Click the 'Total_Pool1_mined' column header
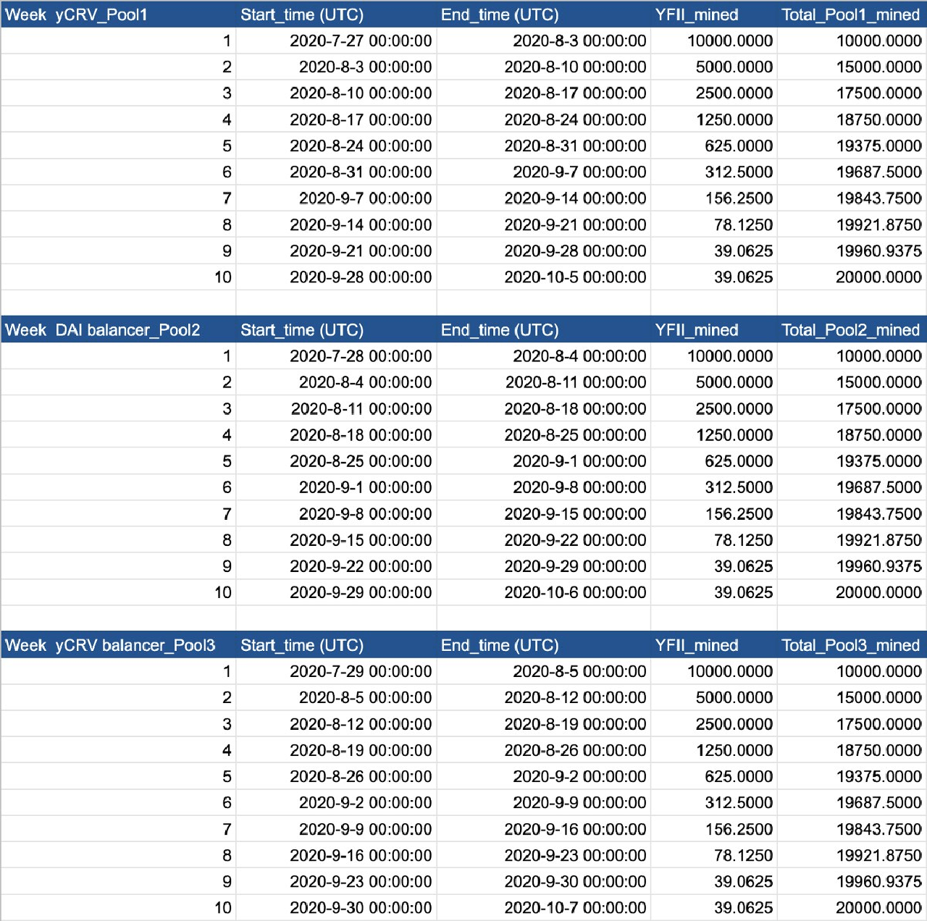Screen dimensions: 927x921 click(x=852, y=14)
